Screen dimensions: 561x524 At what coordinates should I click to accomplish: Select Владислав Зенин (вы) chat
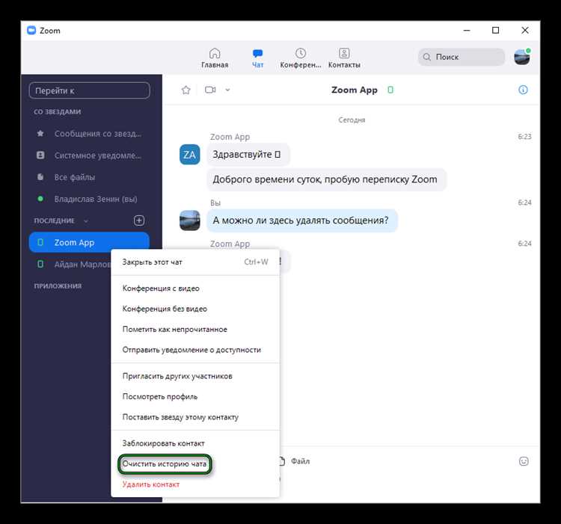(x=90, y=199)
